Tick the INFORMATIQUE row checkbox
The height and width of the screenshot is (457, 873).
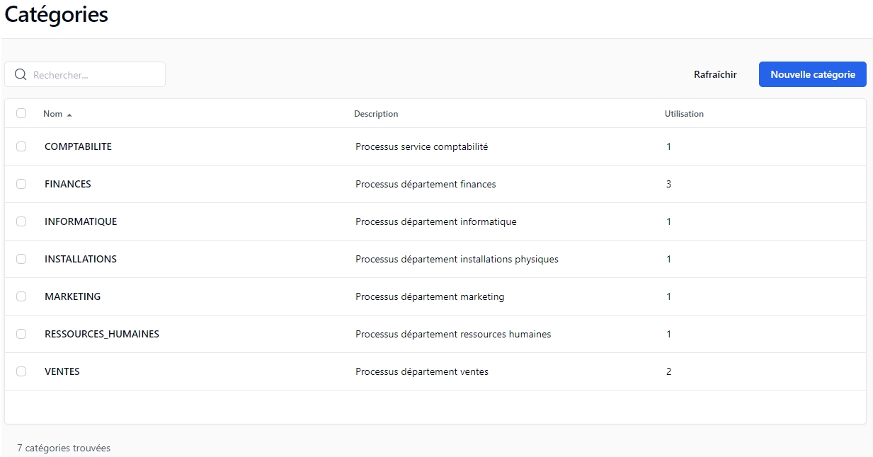point(21,221)
